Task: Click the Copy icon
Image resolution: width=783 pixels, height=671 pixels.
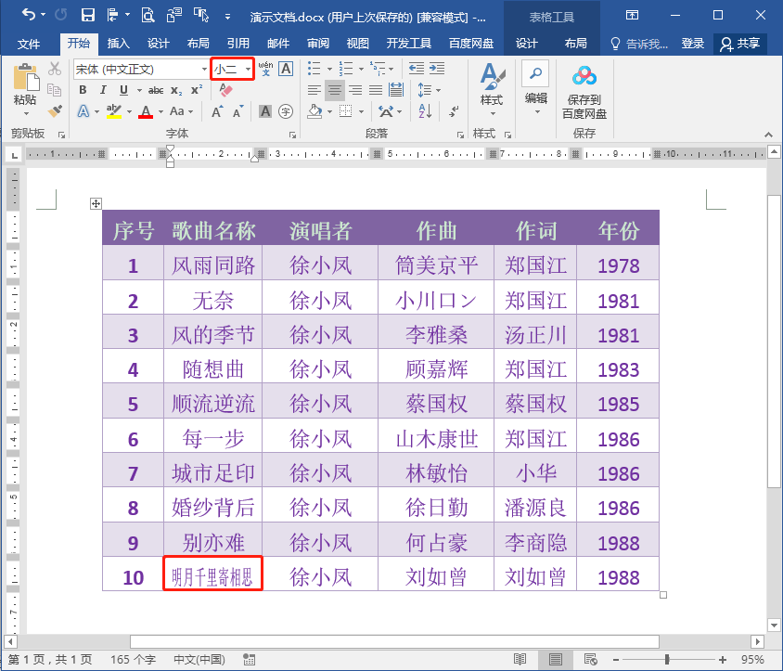Action: tap(54, 90)
